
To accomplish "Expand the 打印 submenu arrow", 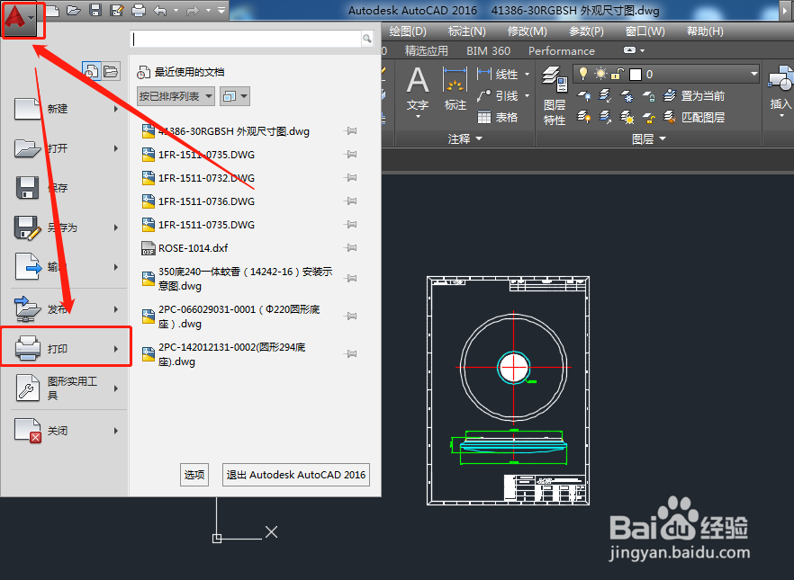I will click(x=116, y=349).
